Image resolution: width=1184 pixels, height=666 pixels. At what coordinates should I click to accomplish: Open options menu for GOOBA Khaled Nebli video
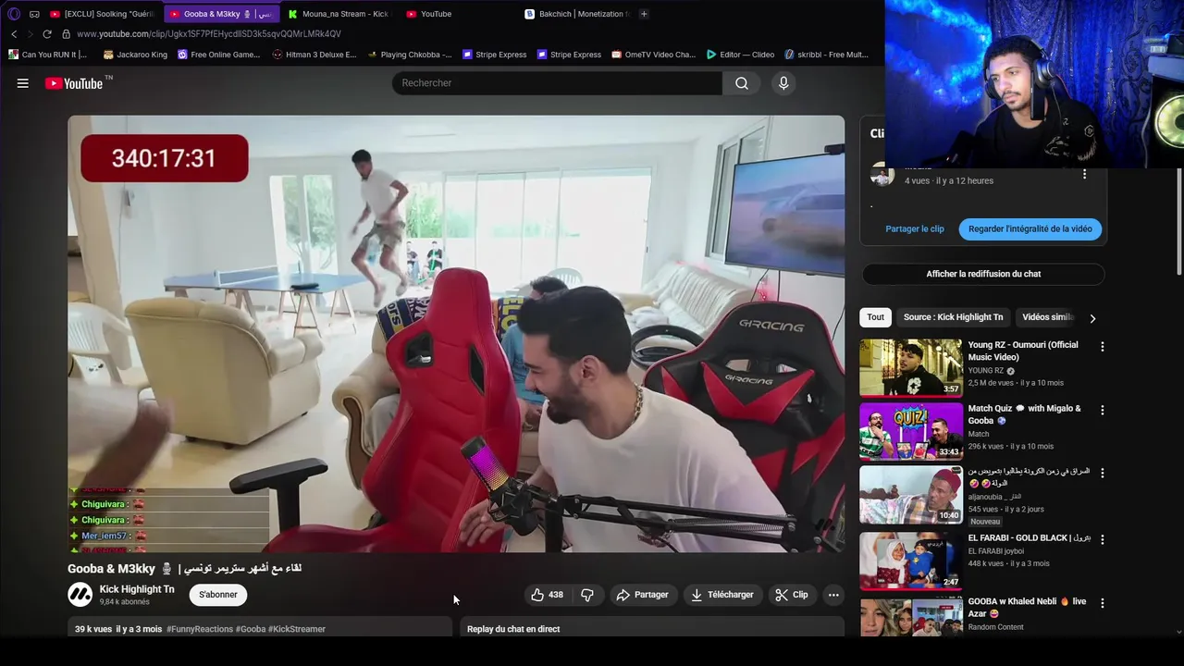[1102, 603]
